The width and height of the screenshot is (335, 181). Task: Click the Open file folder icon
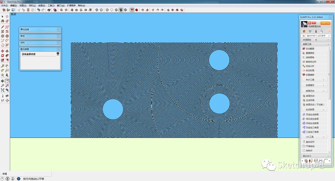coord(8,10)
